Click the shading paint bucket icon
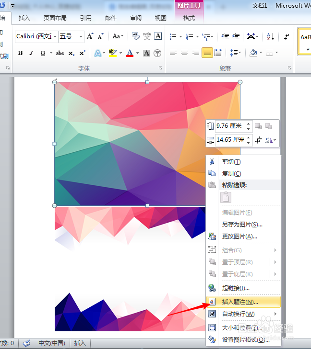This screenshot has height=349, width=311. click(253, 53)
